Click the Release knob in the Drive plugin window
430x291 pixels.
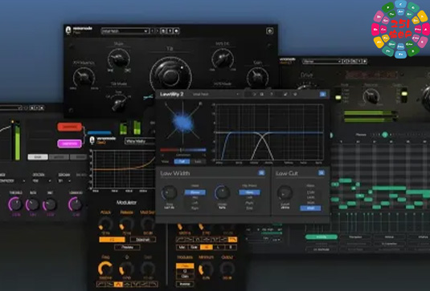(x=371, y=96)
